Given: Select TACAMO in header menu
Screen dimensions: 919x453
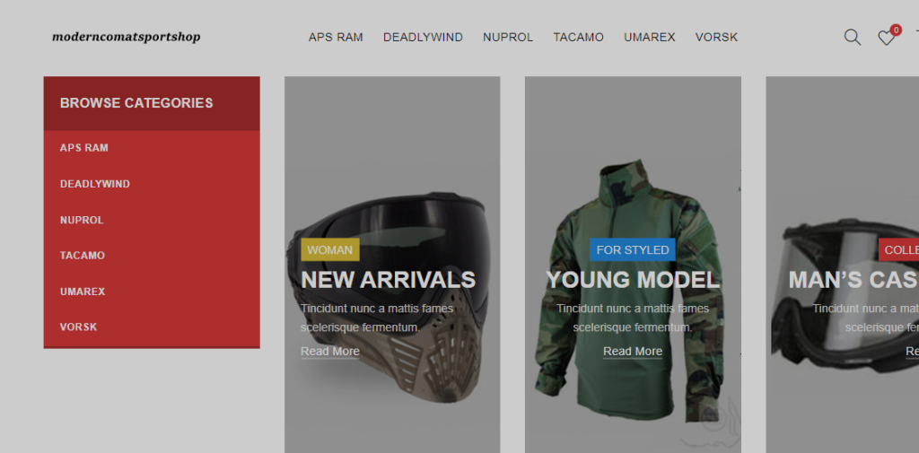Looking at the screenshot, I should point(579,38).
